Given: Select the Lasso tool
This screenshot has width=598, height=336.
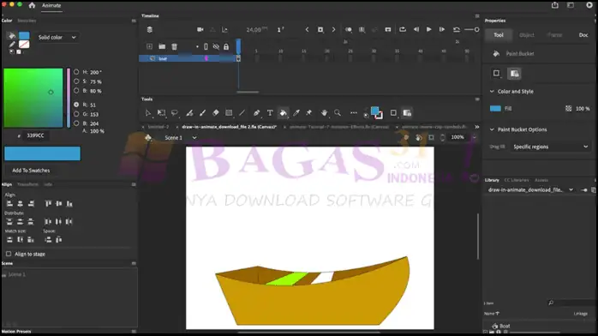Looking at the screenshot, I should coord(174,113).
